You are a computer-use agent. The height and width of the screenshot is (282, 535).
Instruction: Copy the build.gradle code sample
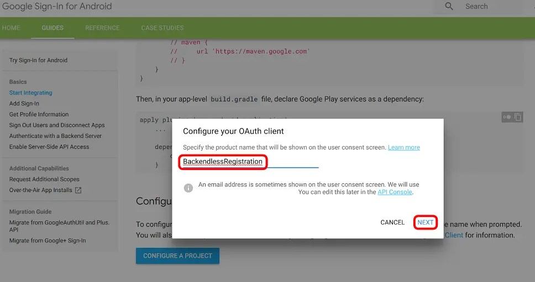pyautogui.click(x=518, y=117)
